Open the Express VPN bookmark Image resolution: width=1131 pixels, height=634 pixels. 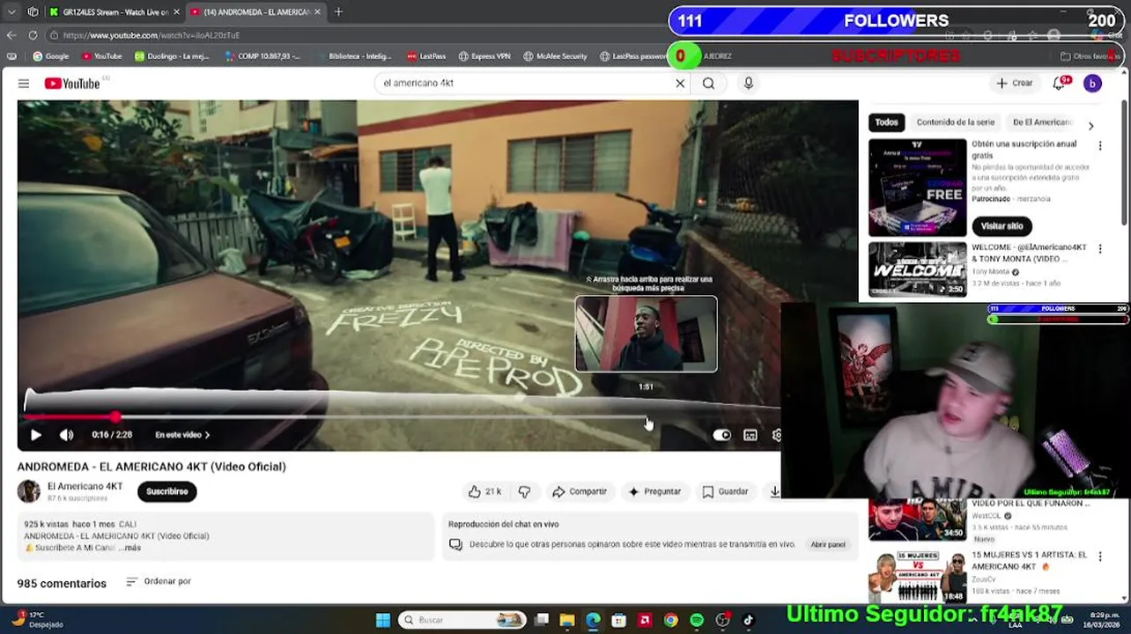[484, 56]
